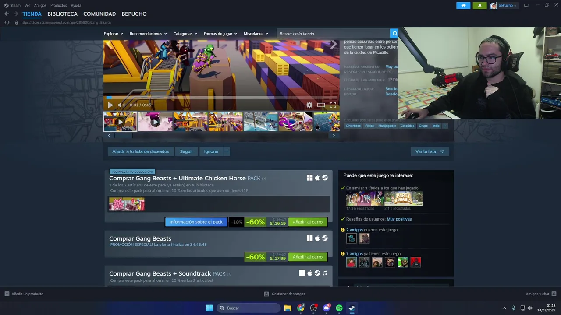Open the Ultimate Chicken Horse pack thumbnail
The height and width of the screenshot is (315, 561).
pyautogui.click(x=127, y=204)
